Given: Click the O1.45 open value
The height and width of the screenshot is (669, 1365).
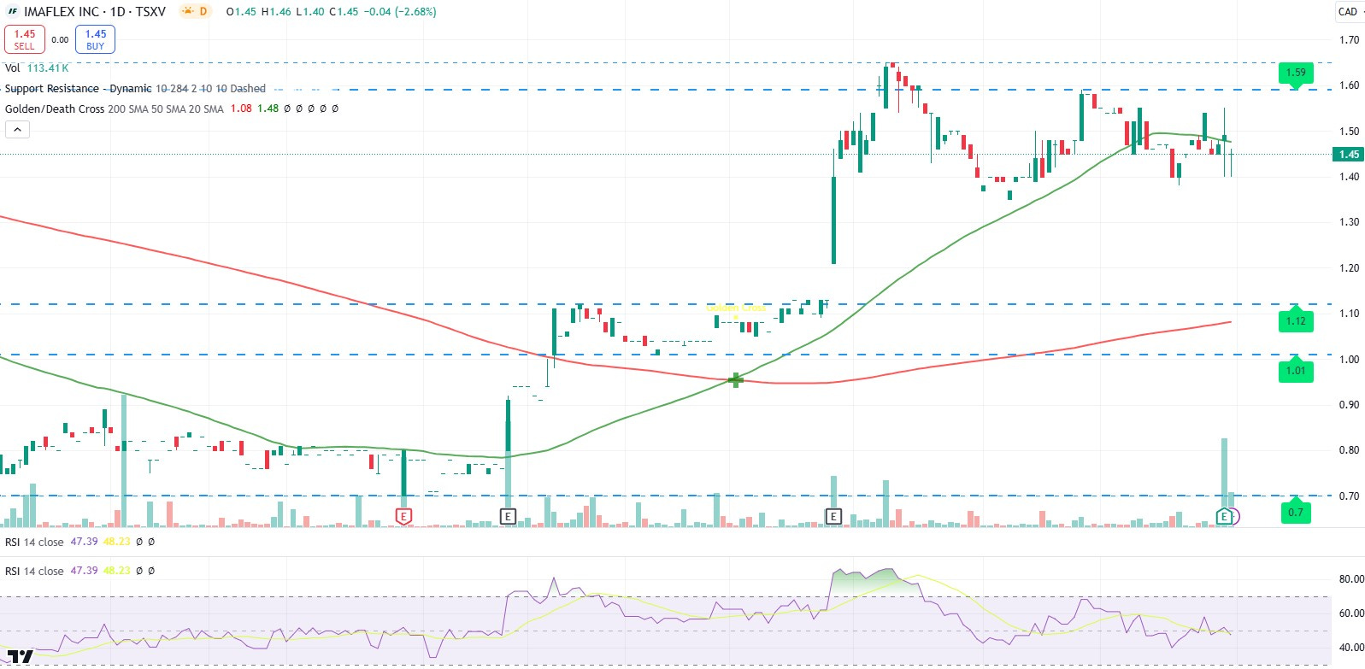Looking at the screenshot, I should 241,12.
